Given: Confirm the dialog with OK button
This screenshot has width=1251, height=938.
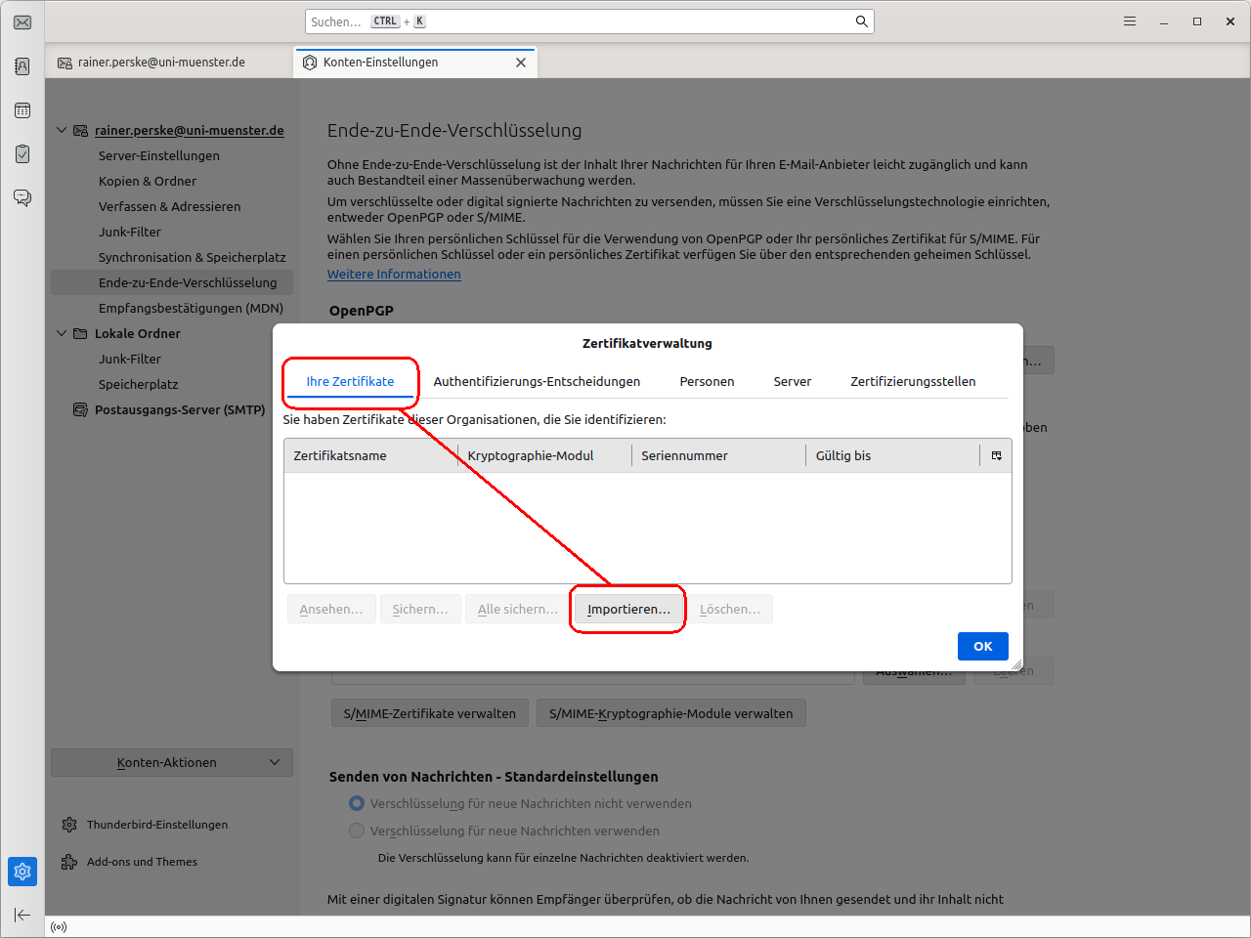Looking at the screenshot, I should coord(982,647).
